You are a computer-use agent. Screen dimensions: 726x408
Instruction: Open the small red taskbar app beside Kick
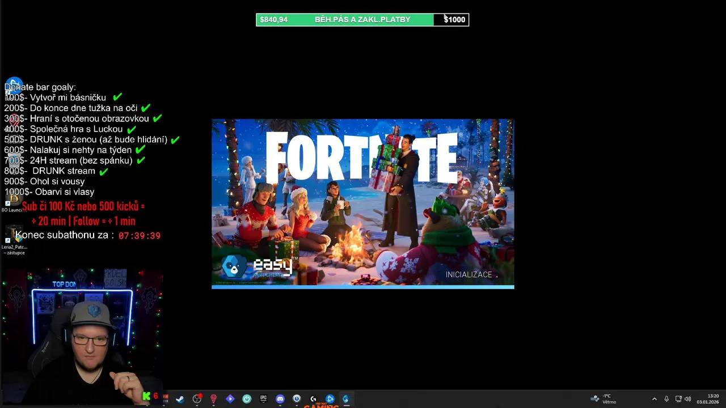point(165,399)
